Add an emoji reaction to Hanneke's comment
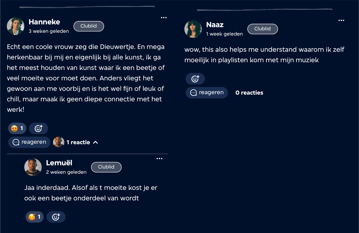 (38, 128)
